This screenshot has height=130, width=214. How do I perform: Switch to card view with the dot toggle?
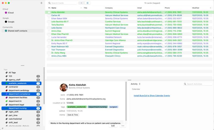pos(81,3)
